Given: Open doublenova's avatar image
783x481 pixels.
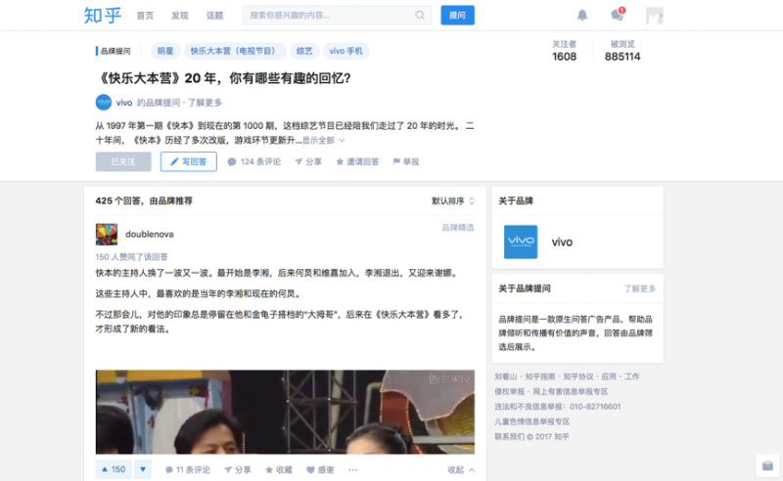Looking at the screenshot, I should click(107, 234).
